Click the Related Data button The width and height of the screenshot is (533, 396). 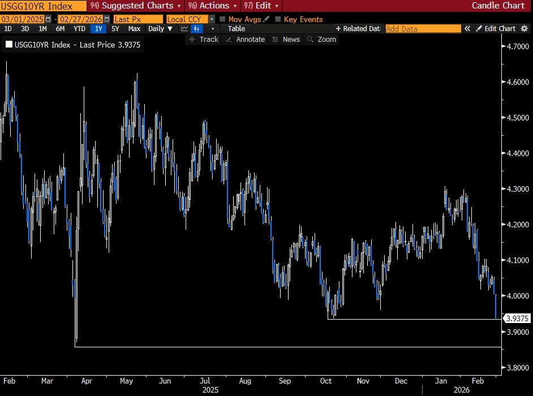click(x=358, y=28)
